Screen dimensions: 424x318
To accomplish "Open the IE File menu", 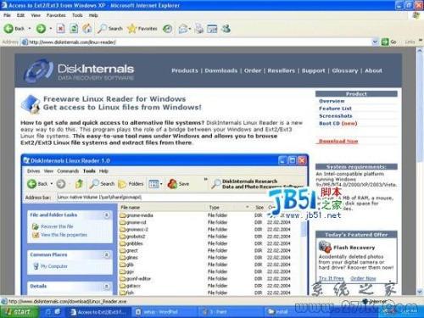I will [8, 15].
